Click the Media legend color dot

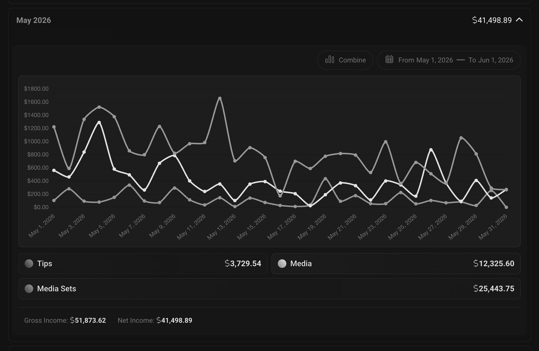pyautogui.click(x=282, y=264)
